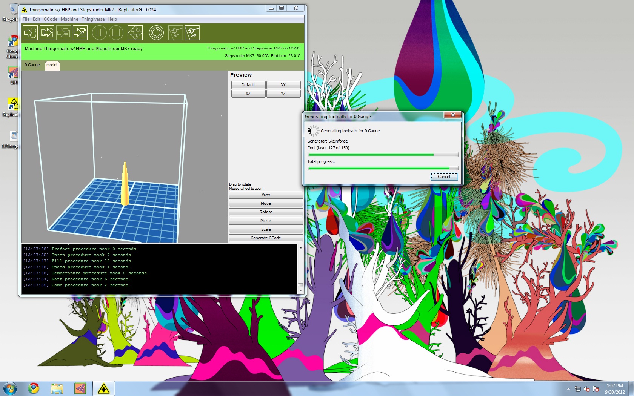Open the GCode menu
Screen dimensions: 634x396
tap(51, 19)
